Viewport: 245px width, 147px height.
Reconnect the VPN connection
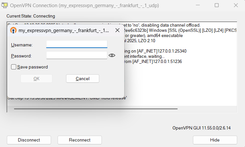(x=80, y=140)
